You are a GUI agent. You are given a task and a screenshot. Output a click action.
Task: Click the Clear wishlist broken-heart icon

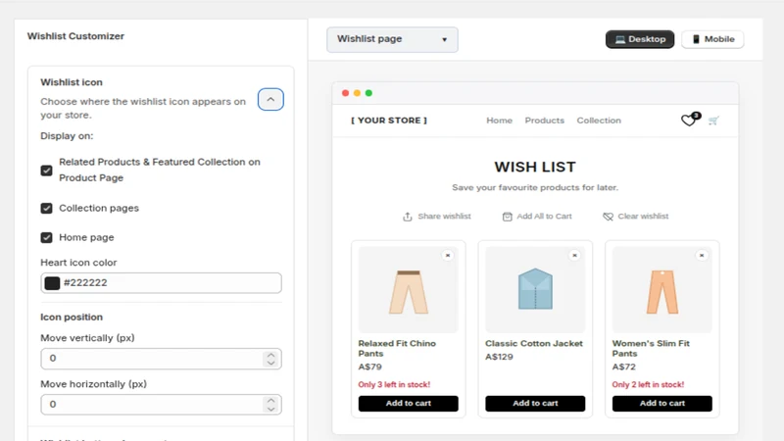608,217
